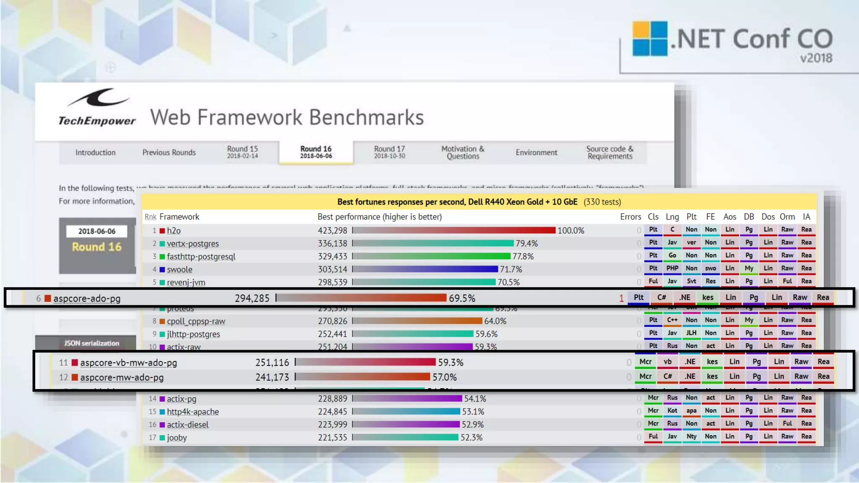
Task: Click the blue square next to swoole
Action: [162, 270]
